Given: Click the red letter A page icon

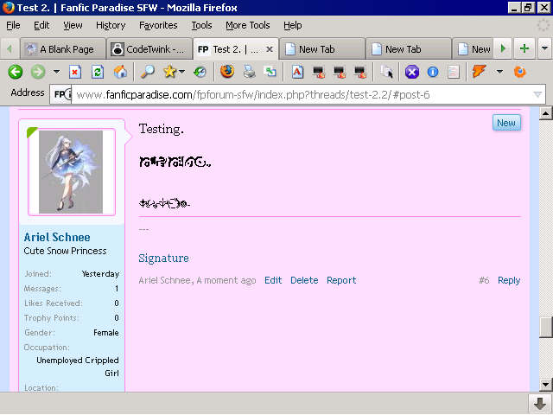Looking at the screenshot, I should (x=297, y=72).
